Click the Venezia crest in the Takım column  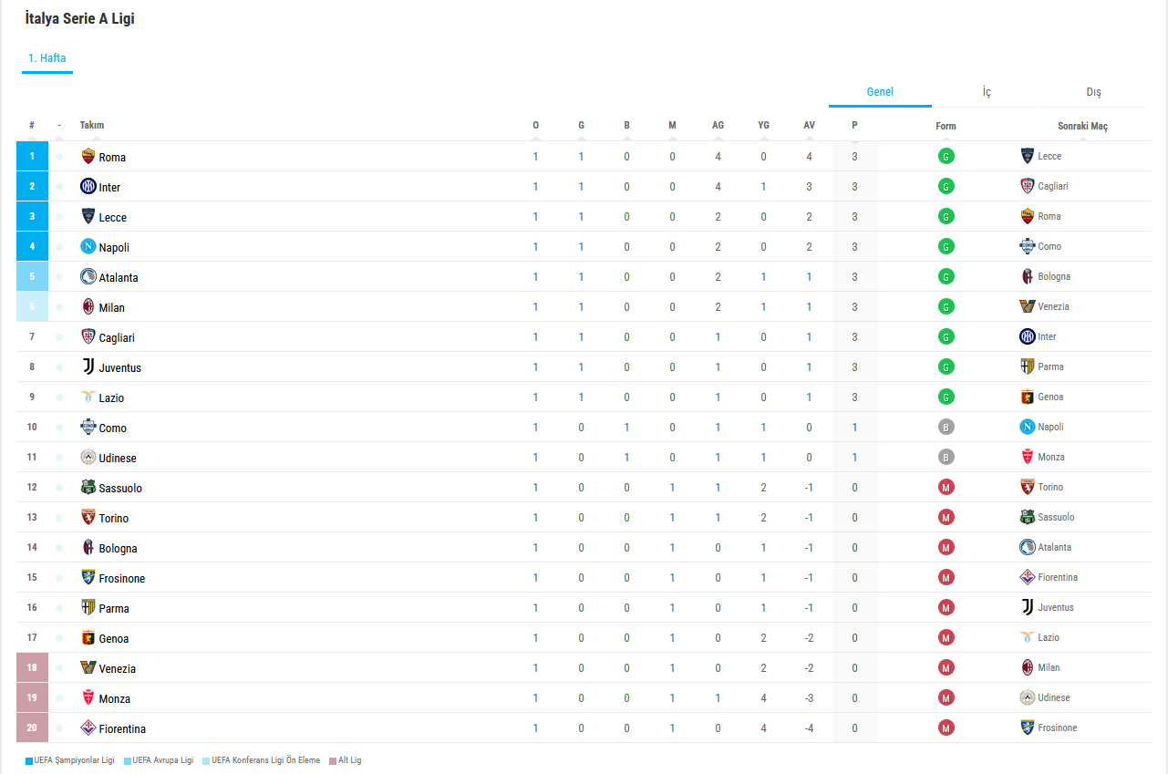pyautogui.click(x=88, y=667)
